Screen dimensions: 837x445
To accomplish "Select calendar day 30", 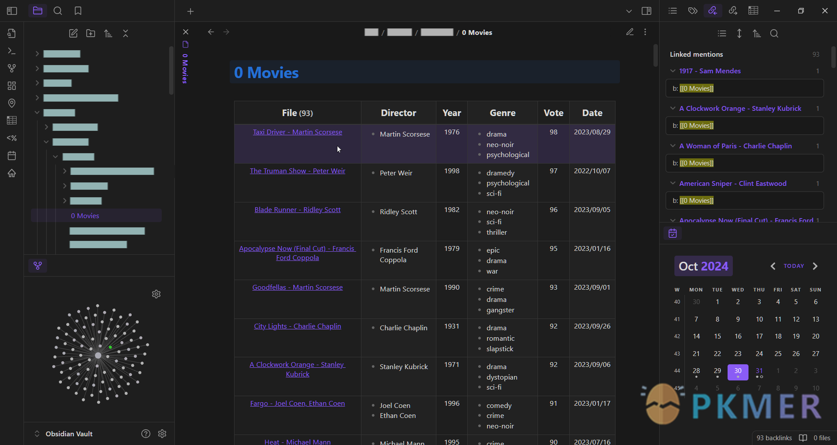I will pyautogui.click(x=738, y=372).
